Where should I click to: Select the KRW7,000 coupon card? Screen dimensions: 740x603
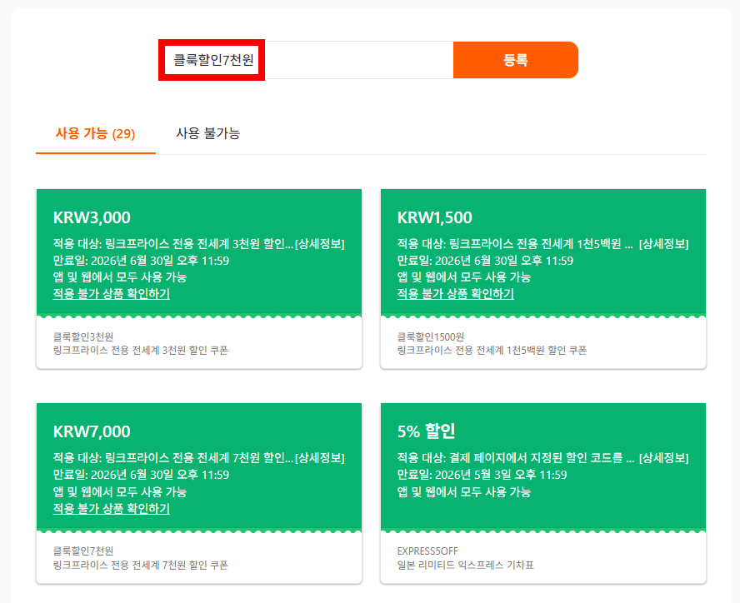(x=197, y=491)
